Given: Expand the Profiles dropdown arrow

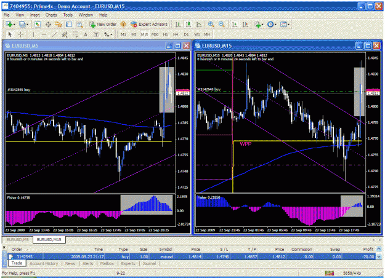Looking at the screenshot, I should [27, 25].
